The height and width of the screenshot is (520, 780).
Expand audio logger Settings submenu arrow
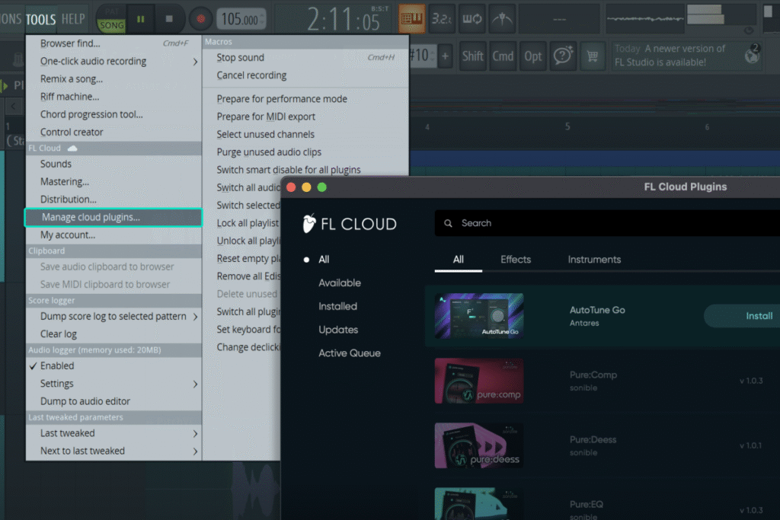(195, 384)
